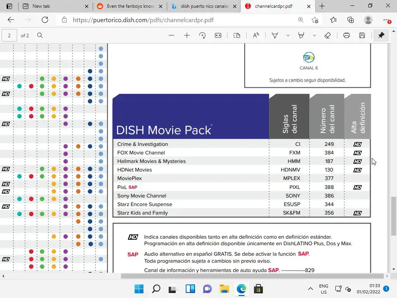Rotate the PDF page
The image size is (397, 298).
tap(202, 35)
